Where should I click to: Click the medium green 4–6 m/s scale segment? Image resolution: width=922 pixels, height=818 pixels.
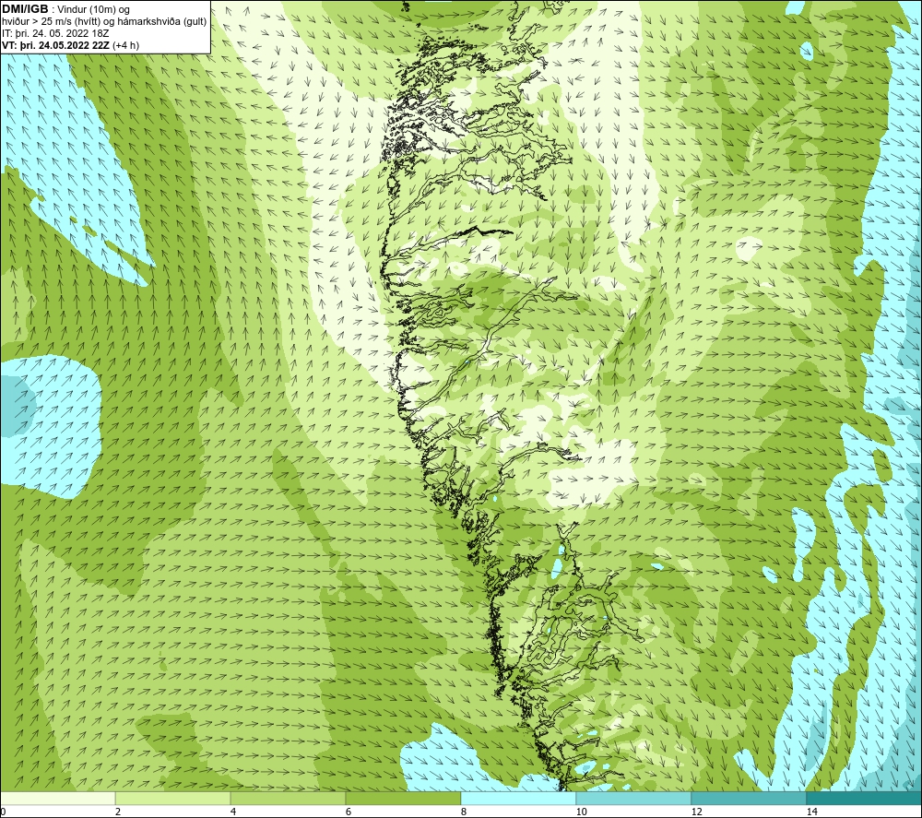pyautogui.click(x=288, y=798)
